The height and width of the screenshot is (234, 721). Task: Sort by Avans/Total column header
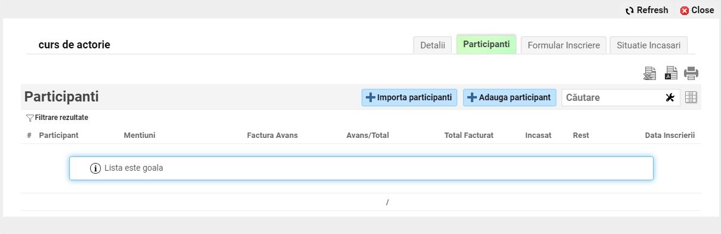[368, 136]
